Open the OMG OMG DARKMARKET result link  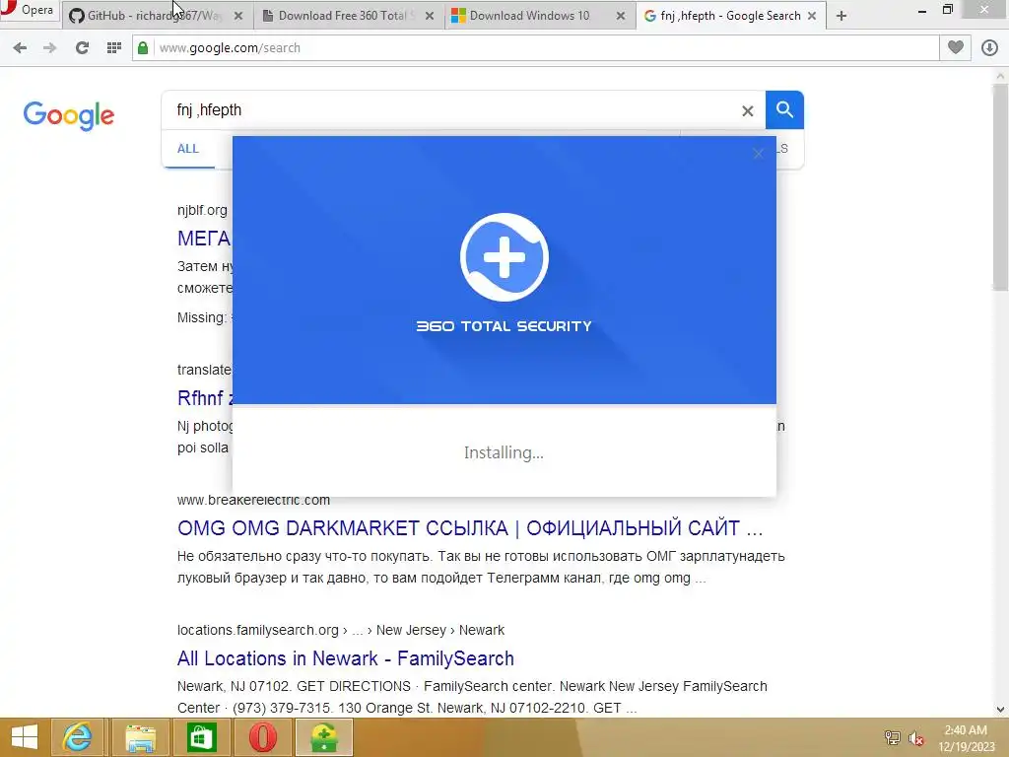click(x=470, y=528)
